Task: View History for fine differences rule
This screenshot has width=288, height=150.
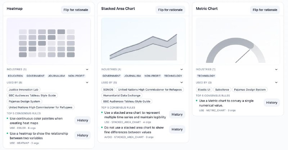Action: (x=177, y=130)
